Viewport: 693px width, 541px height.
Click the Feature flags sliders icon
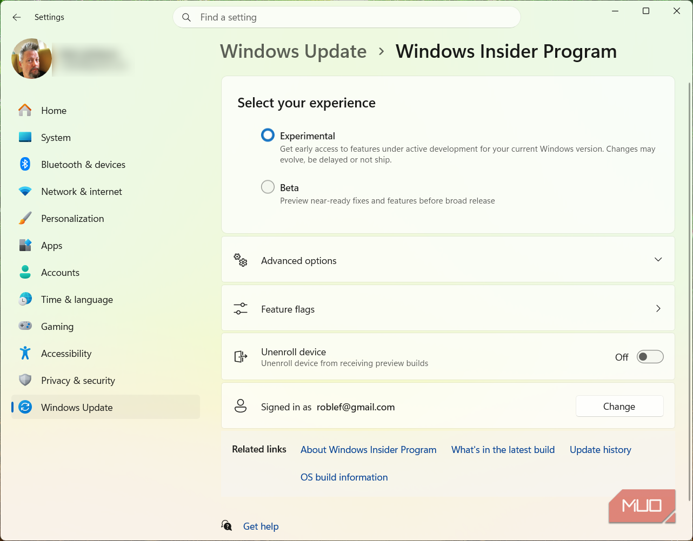pyautogui.click(x=241, y=309)
